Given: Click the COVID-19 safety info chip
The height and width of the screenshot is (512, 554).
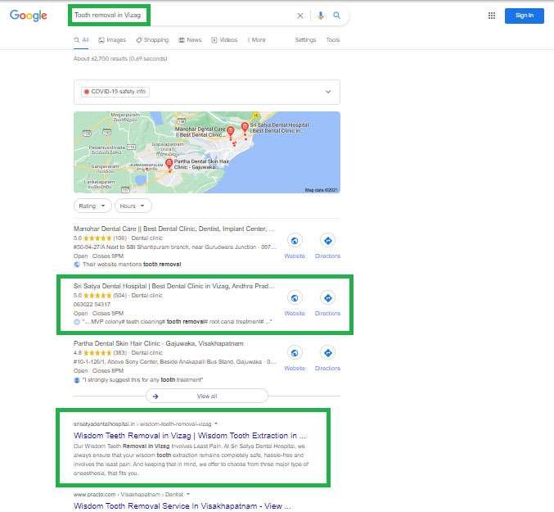Looking at the screenshot, I should 115,92.
